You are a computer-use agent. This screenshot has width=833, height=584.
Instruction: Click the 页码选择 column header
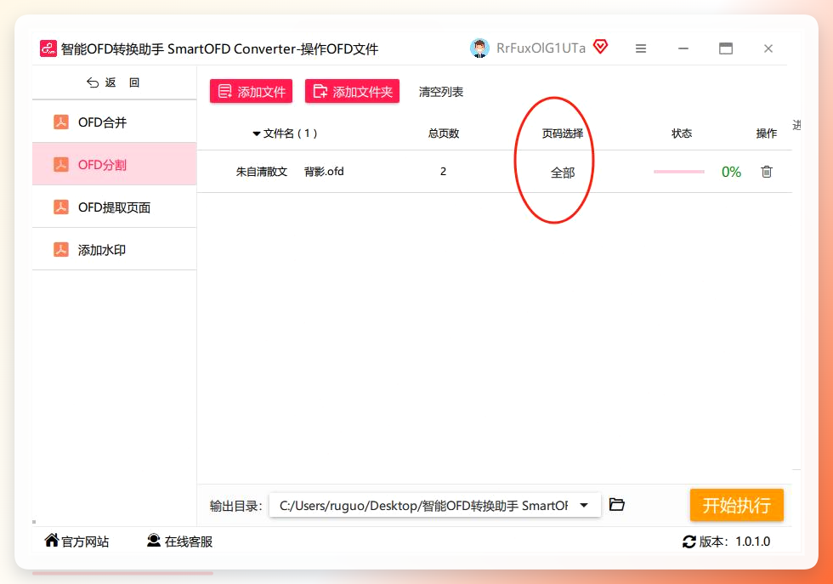click(x=563, y=133)
